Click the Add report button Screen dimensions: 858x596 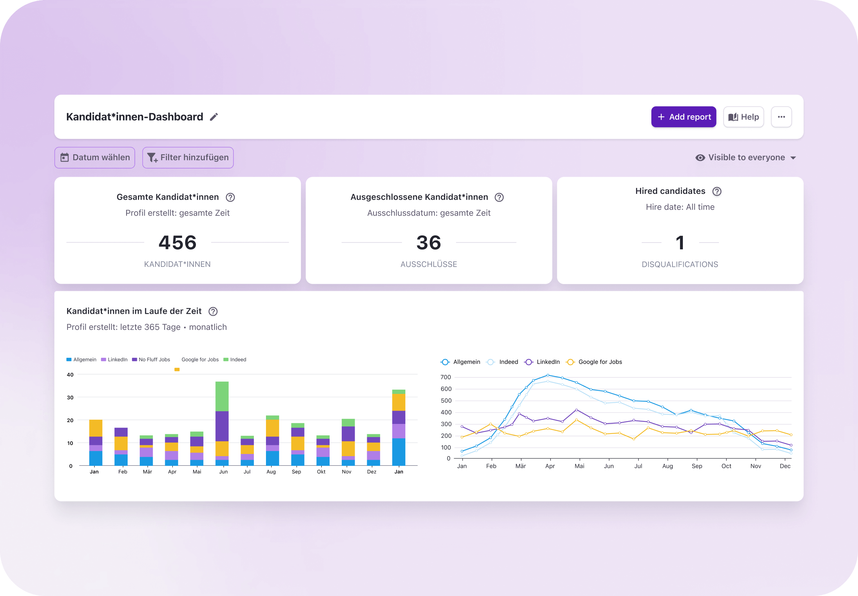[x=684, y=117]
